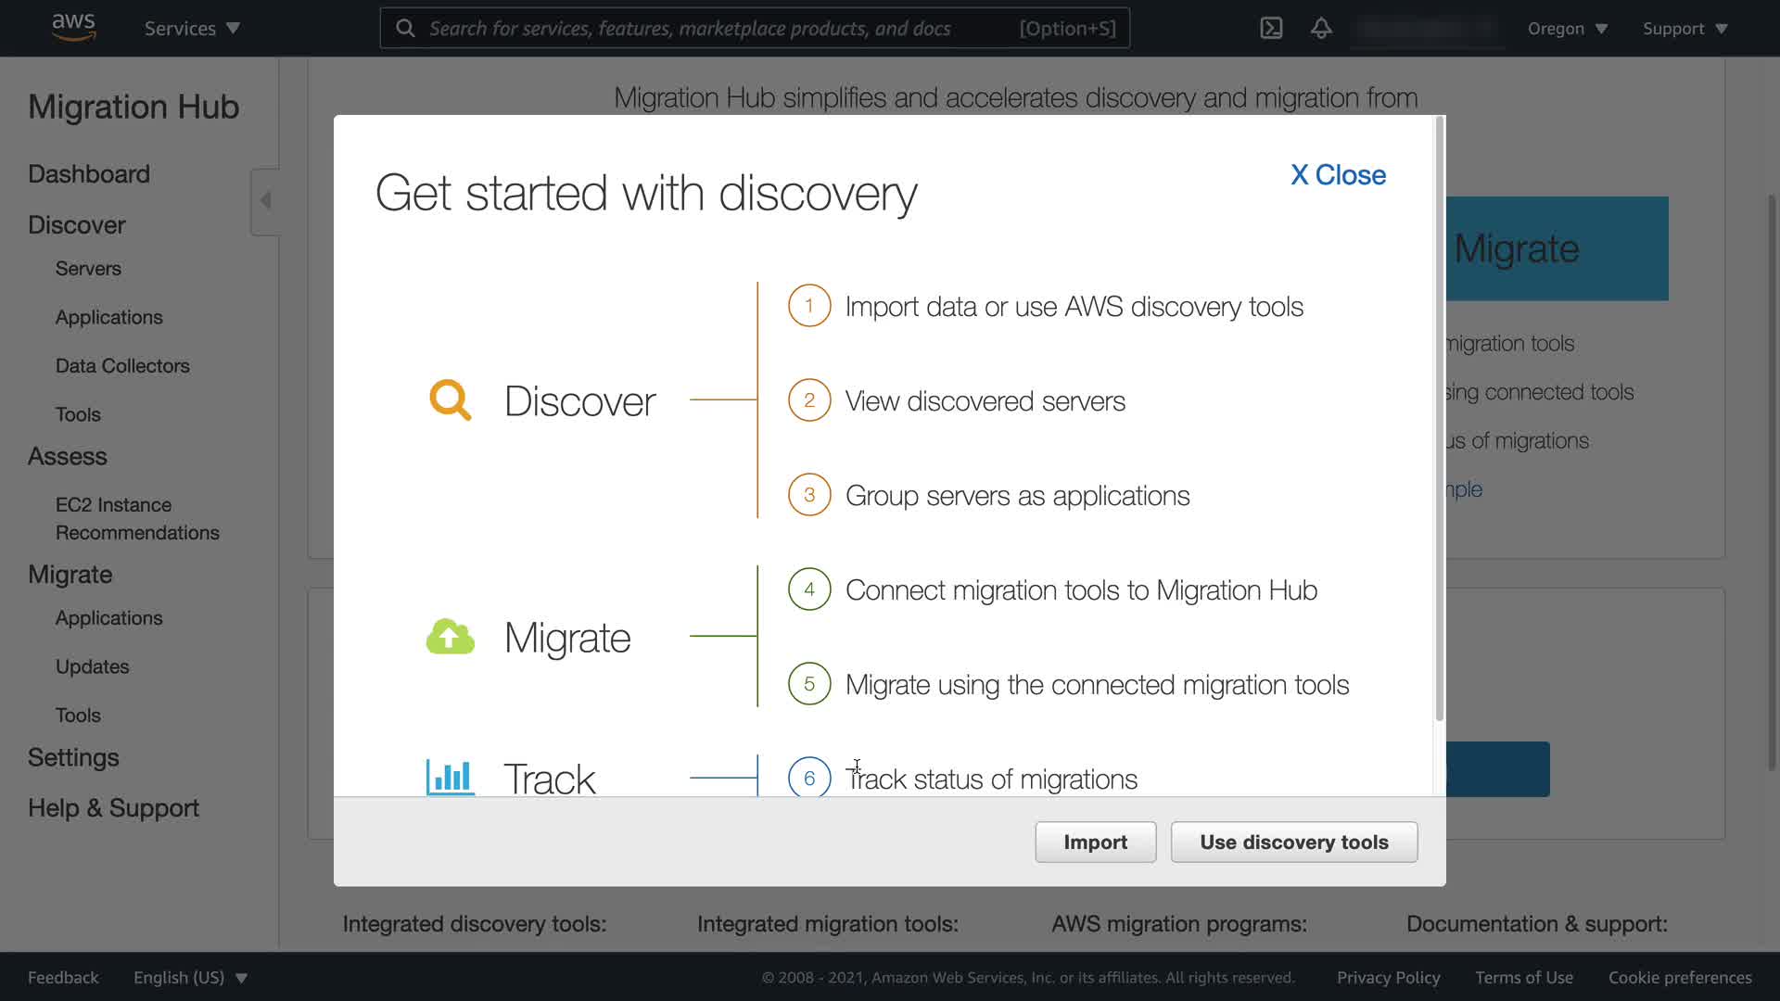
Task: Click the search magnifier icon in top bar
Action: [x=405, y=28]
